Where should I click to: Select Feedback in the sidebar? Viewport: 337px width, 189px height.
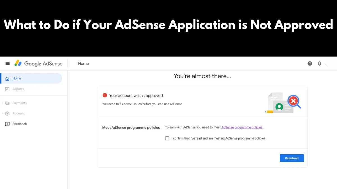(x=19, y=124)
